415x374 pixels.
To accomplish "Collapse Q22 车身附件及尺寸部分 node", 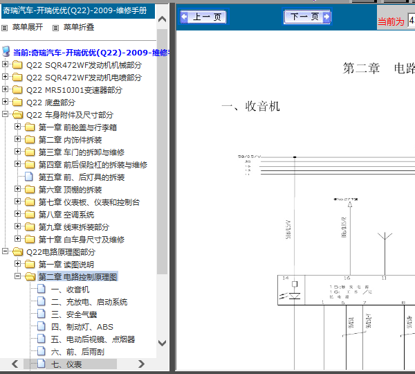I will (x=5, y=114).
